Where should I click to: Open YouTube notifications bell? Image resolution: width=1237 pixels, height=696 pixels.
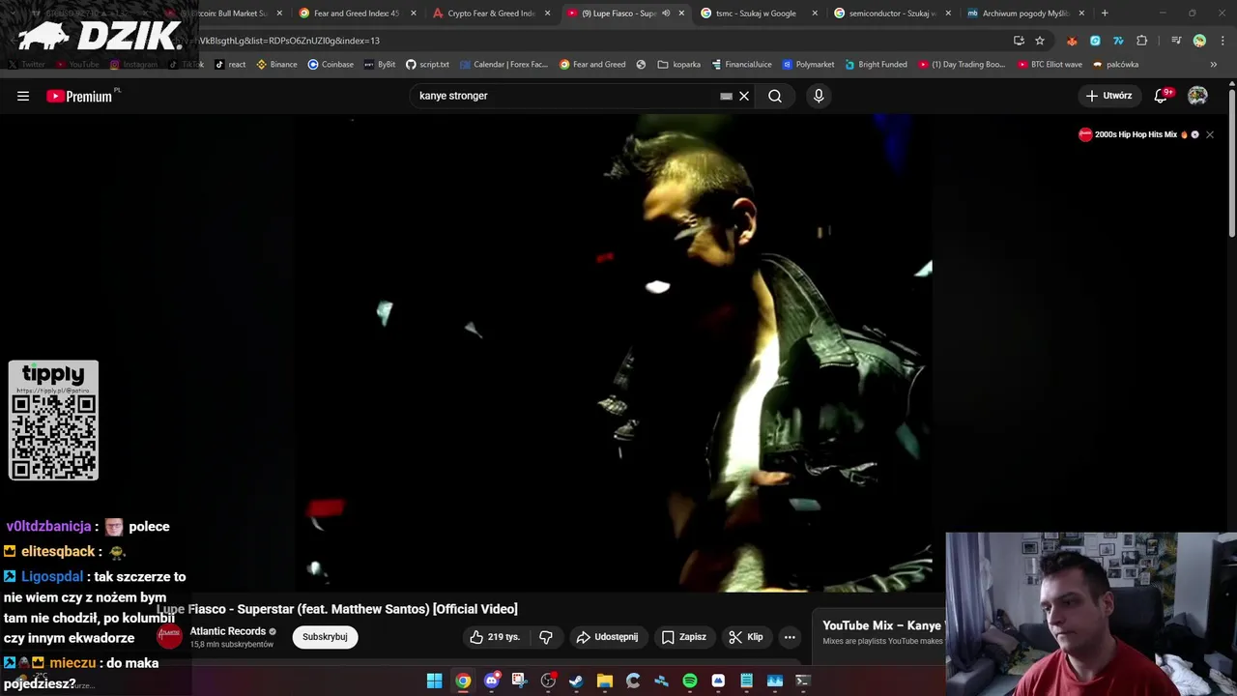click(1161, 96)
